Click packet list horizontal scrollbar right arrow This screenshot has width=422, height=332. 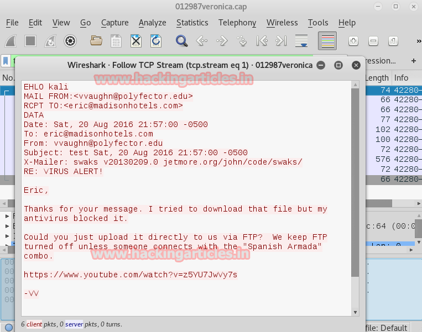pos(419,203)
